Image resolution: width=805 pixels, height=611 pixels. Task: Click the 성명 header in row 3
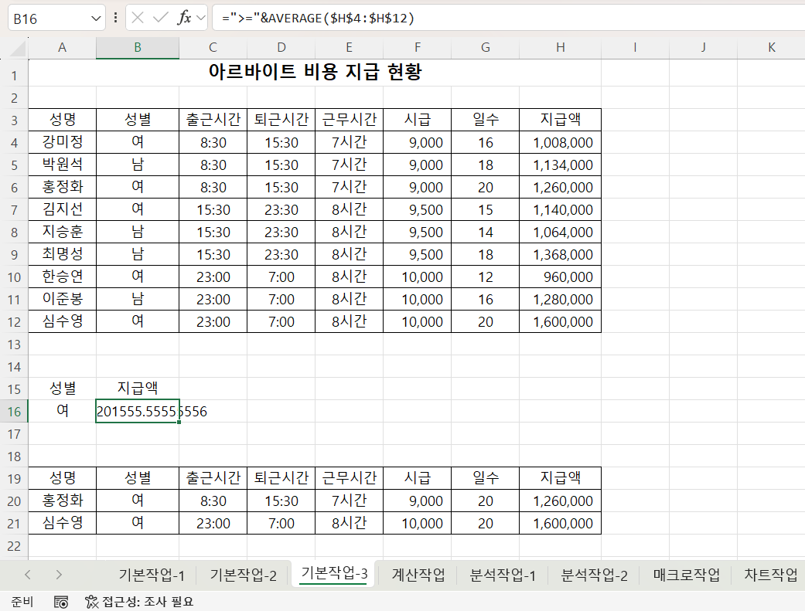click(62, 120)
